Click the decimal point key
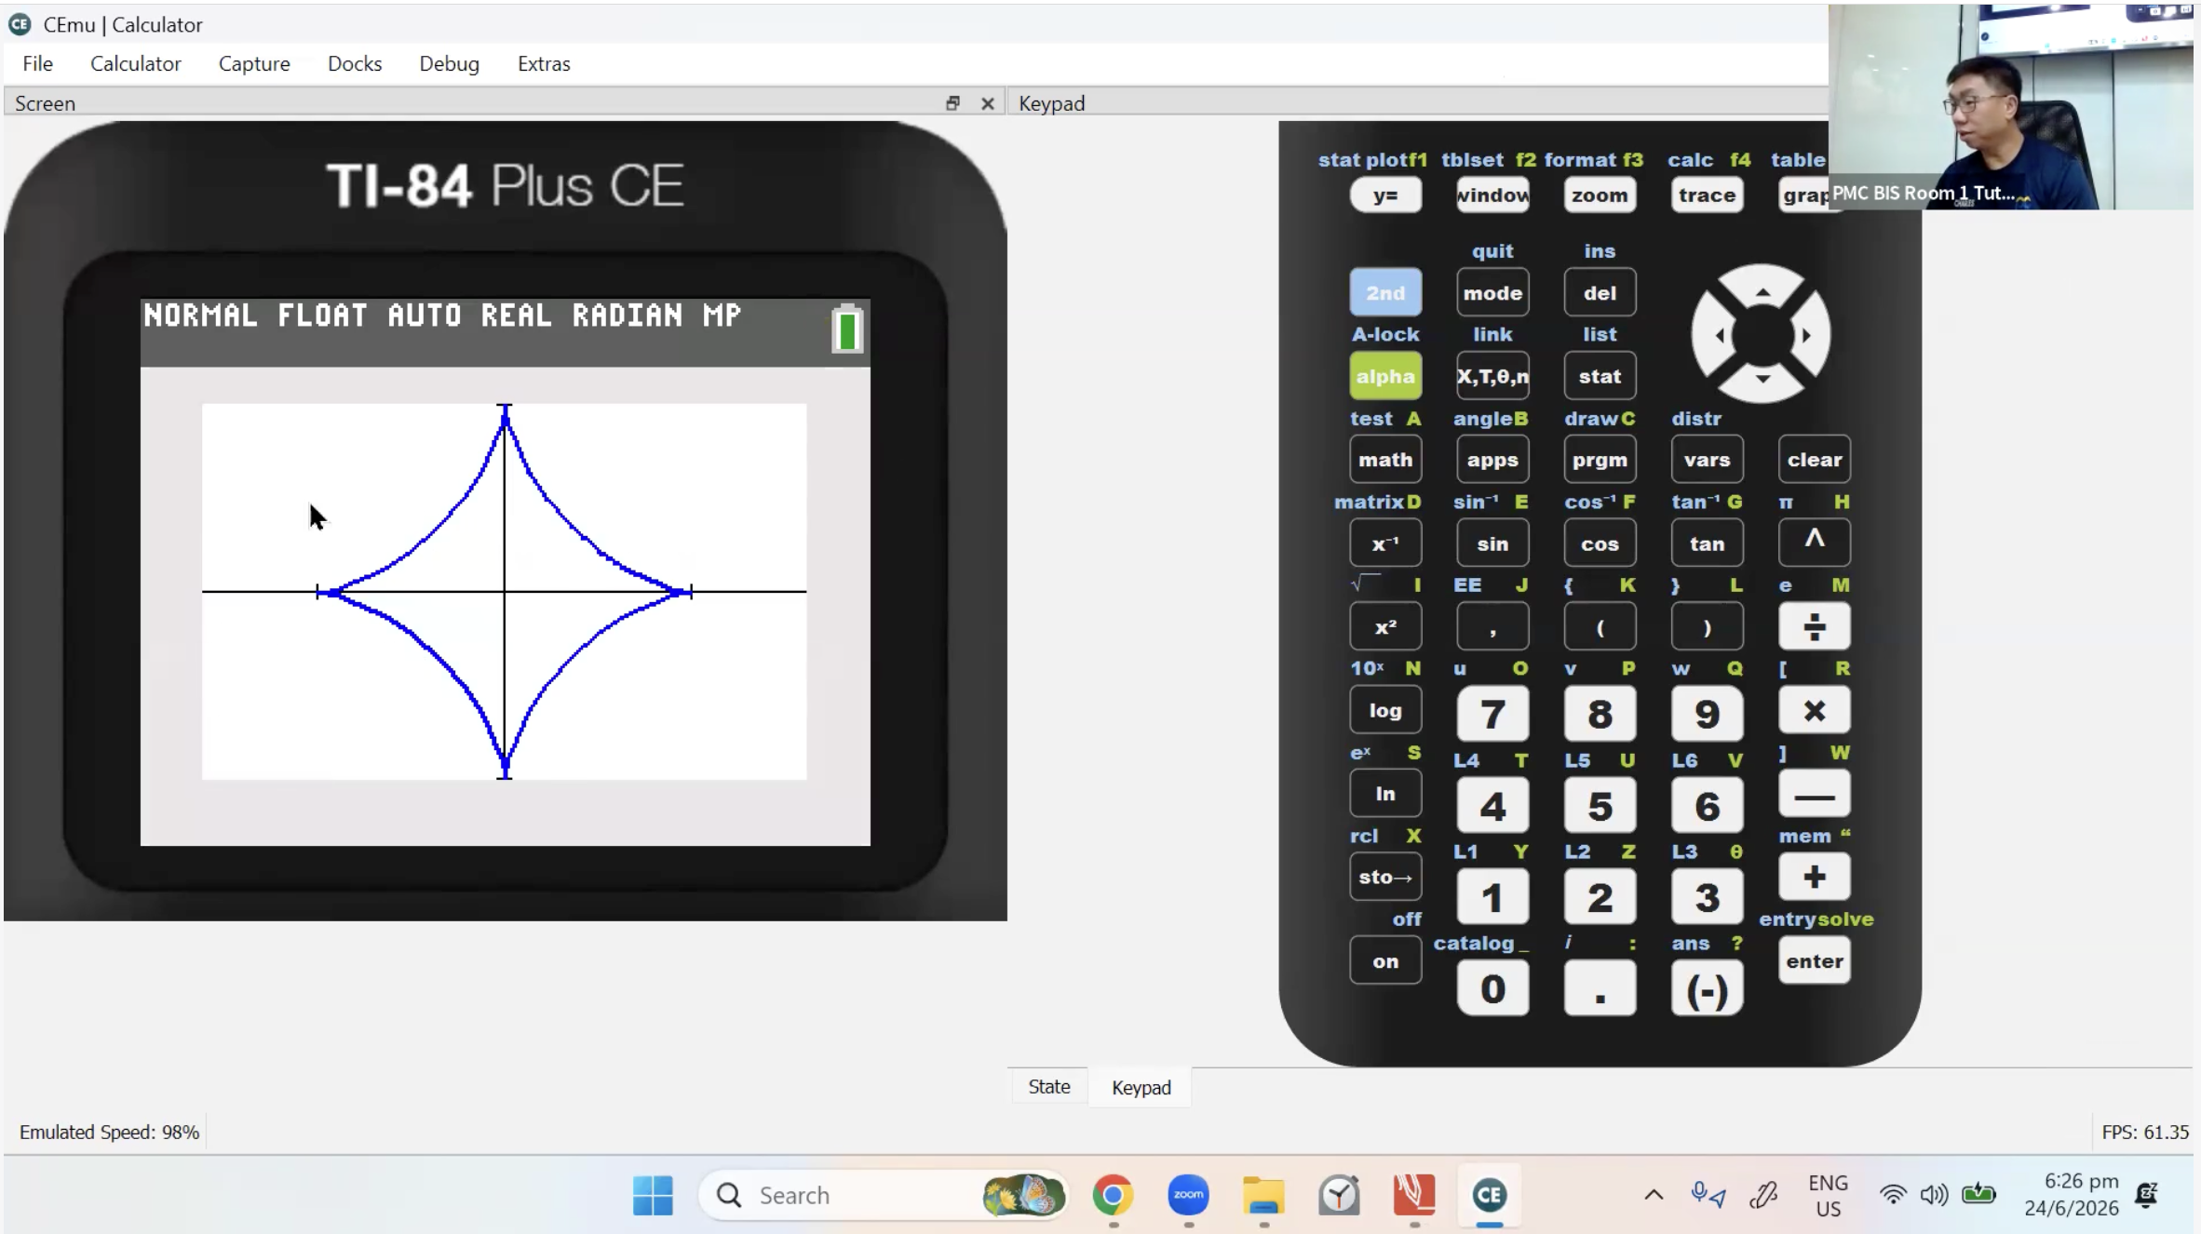This screenshot has width=2201, height=1234. pyautogui.click(x=1600, y=989)
